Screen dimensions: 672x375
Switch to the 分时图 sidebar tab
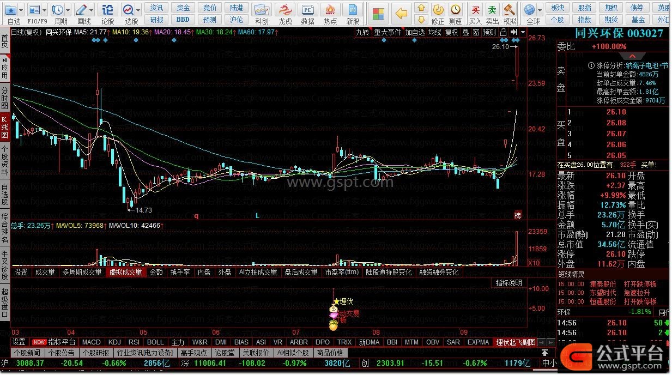pos(5,98)
